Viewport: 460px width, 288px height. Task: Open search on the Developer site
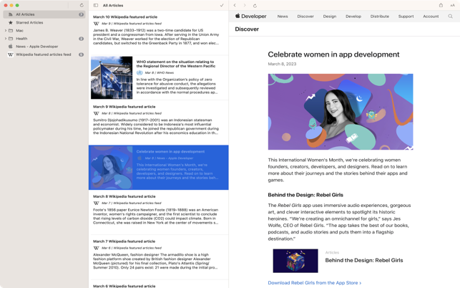[x=450, y=16]
